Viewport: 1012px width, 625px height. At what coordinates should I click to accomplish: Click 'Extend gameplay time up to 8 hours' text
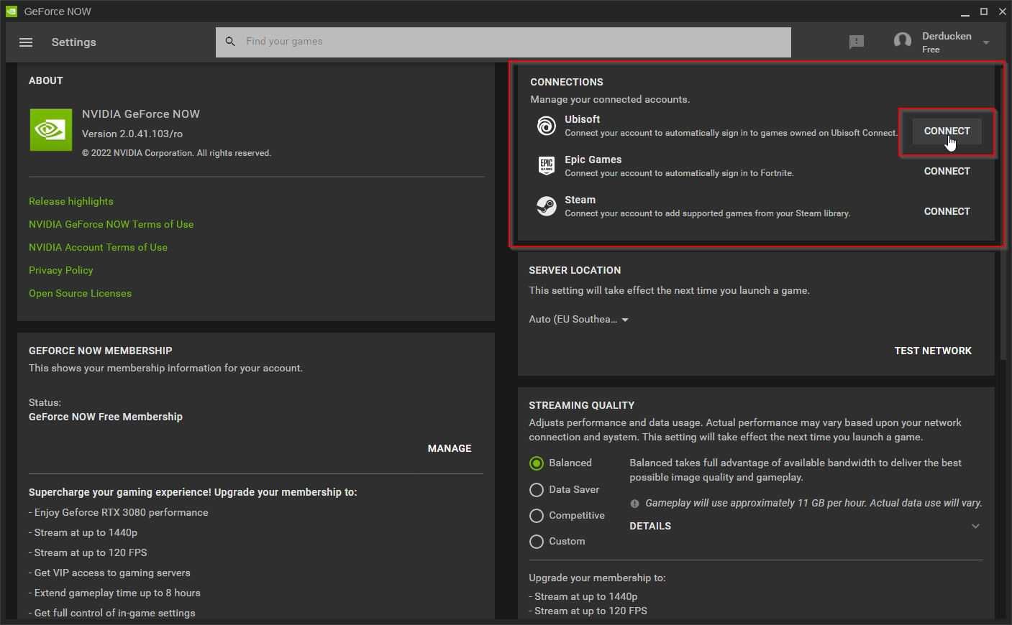tap(114, 593)
